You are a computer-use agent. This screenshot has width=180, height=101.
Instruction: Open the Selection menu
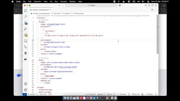tap(37, 1)
